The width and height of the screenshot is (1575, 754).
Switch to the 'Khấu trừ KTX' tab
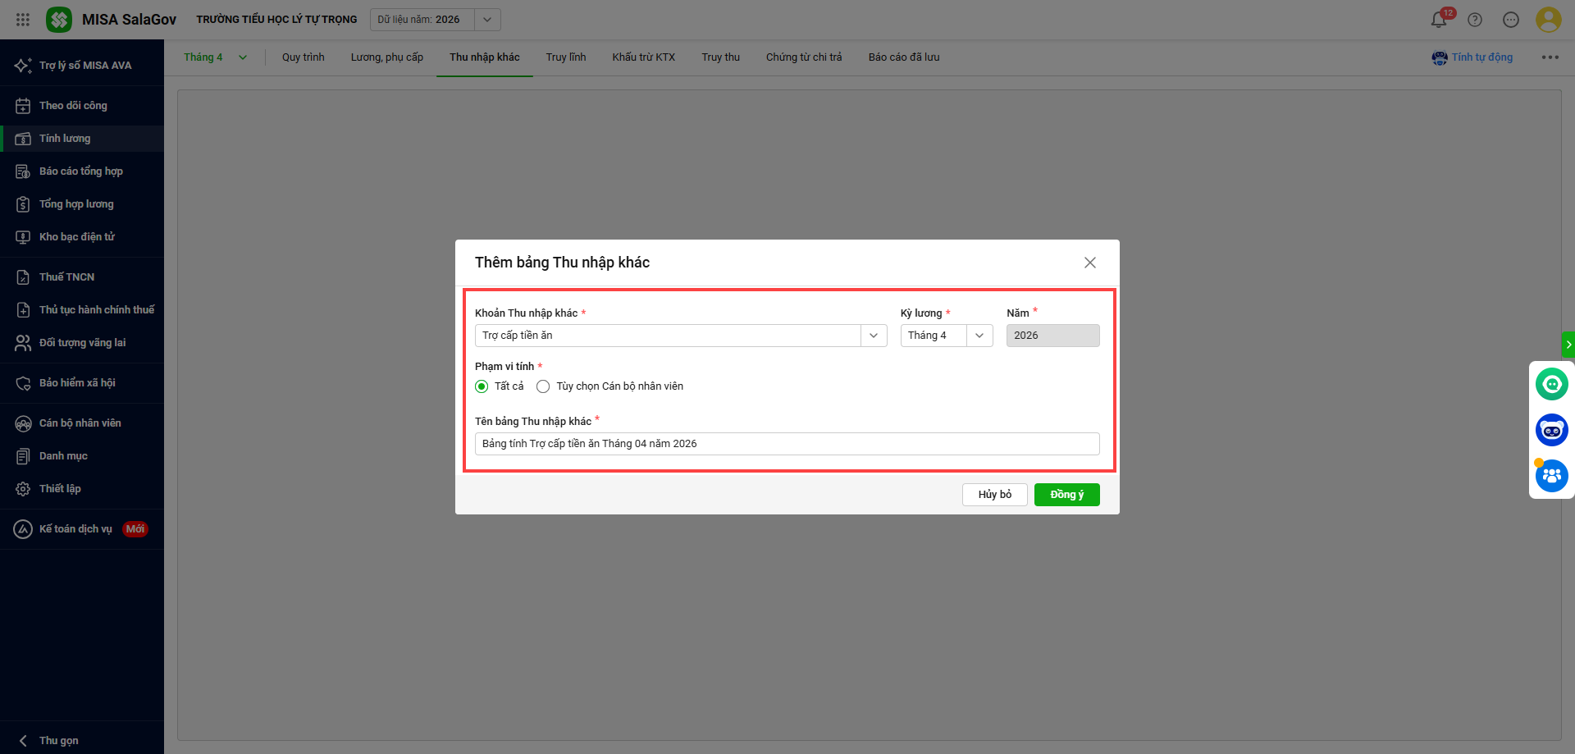(643, 57)
